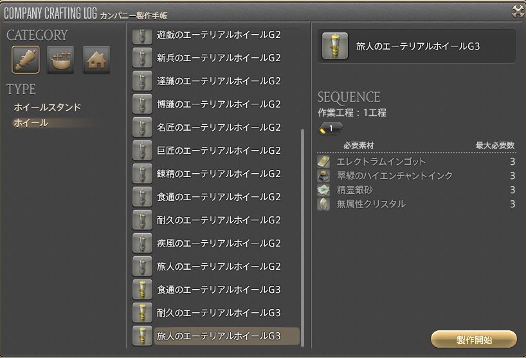Pick 疾風のエーテリアルホイールG2 from list

[x=219, y=243]
